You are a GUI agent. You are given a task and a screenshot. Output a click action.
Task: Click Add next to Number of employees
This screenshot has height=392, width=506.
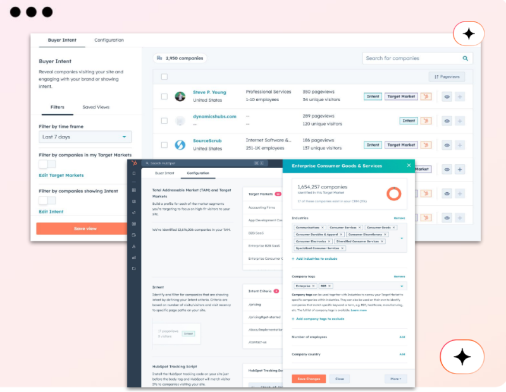pos(402,337)
